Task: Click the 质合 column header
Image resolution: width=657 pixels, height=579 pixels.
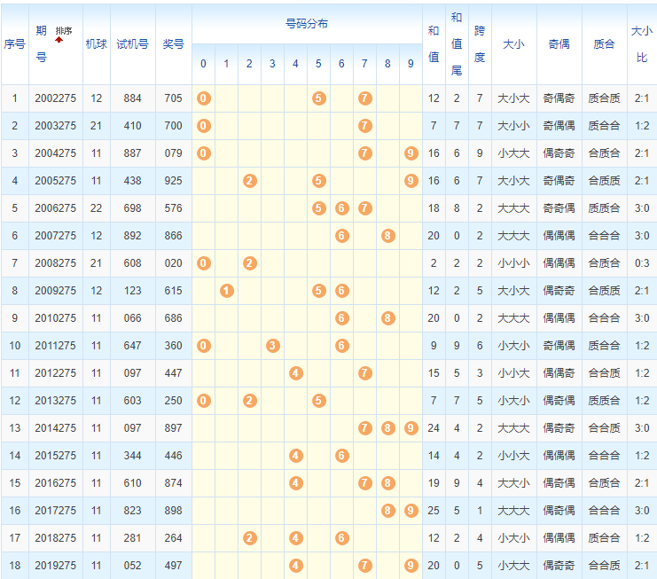Action: (x=604, y=43)
